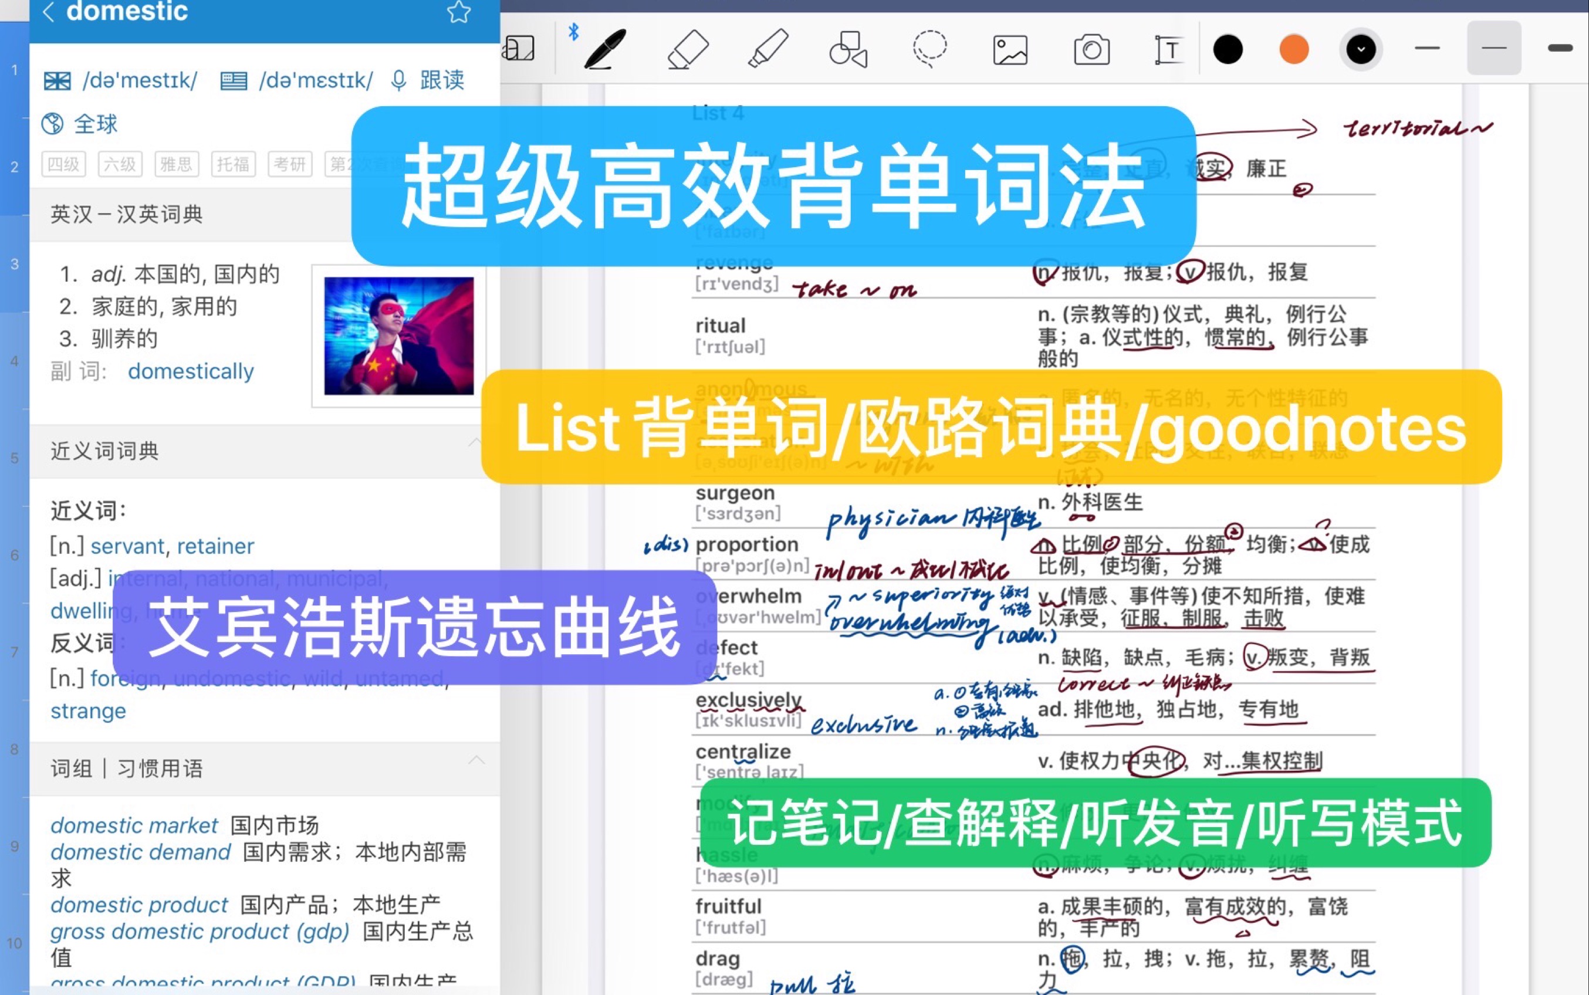This screenshot has width=1589, height=995.
Task: Open the domestic superhero illustration image
Action: (x=399, y=336)
